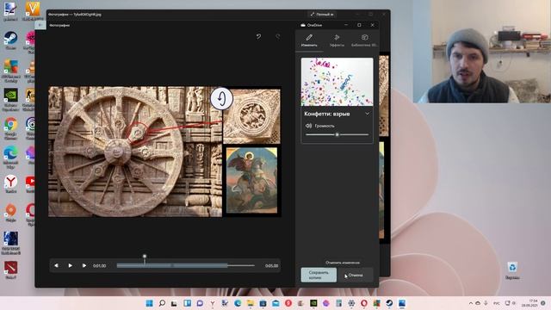
Task: Click the effect duration bar on the timeline
Action: pyautogui.click(x=172, y=266)
